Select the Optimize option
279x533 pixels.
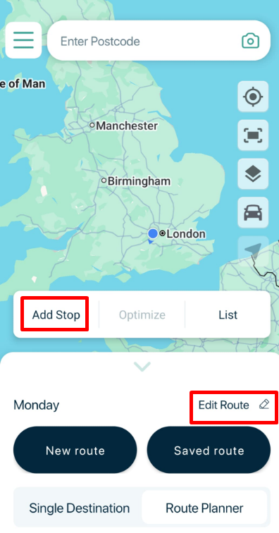[x=142, y=314]
